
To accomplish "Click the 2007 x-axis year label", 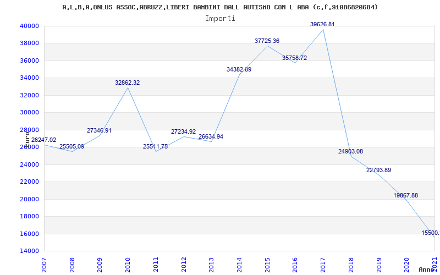I will pos(44,265).
